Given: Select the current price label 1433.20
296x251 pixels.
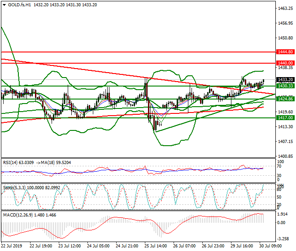Looking at the screenshot, I should click(x=285, y=80).
